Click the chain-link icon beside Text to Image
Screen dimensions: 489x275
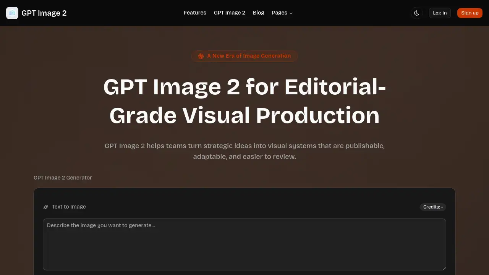click(46, 207)
